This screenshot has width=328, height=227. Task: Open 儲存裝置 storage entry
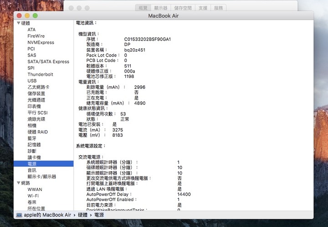pos(36,93)
